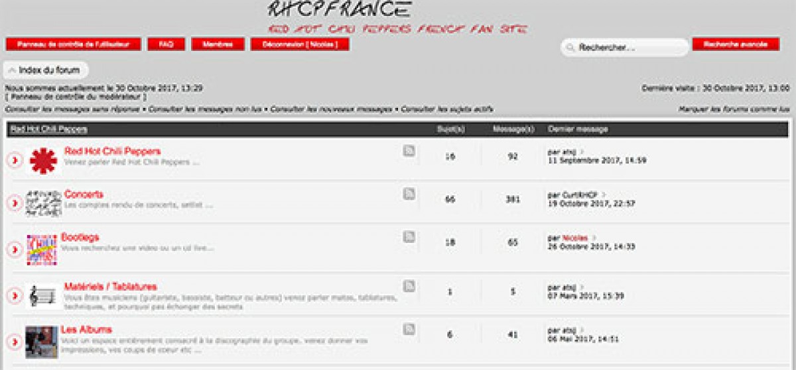Click the date 19 Octobre 2017, 22:57
The height and width of the screenshot is (370, 796).
coord(591,203)
